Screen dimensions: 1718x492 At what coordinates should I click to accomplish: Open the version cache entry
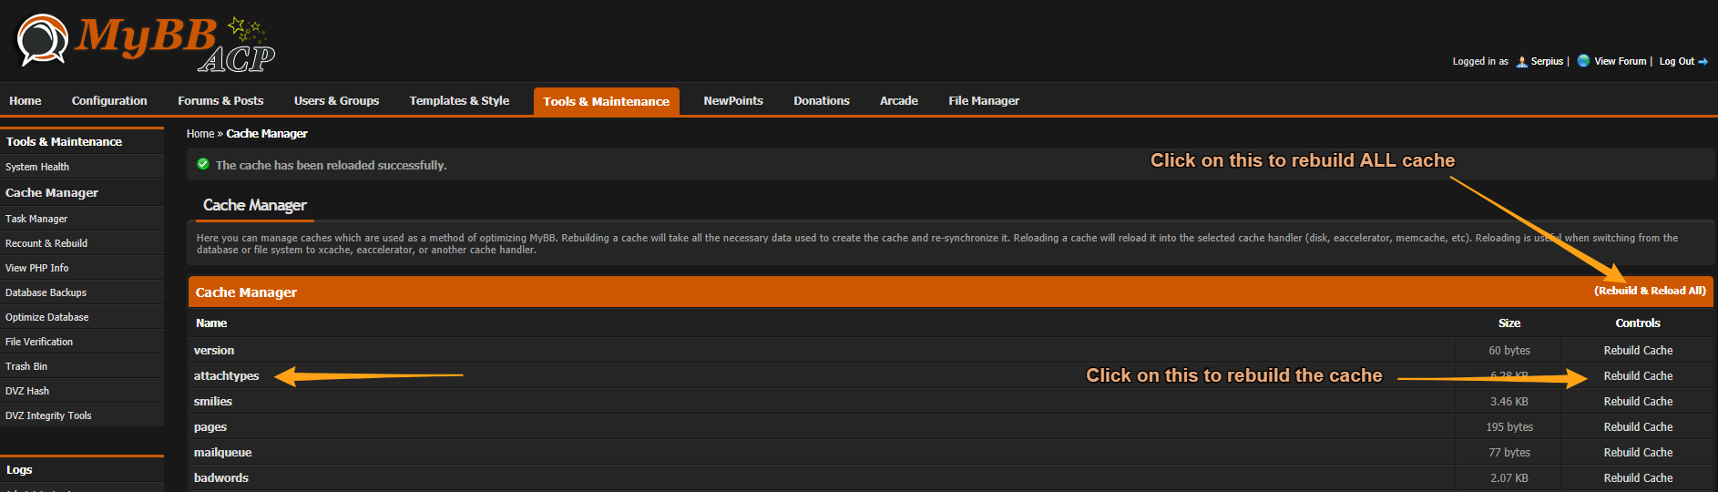[214, 351]
